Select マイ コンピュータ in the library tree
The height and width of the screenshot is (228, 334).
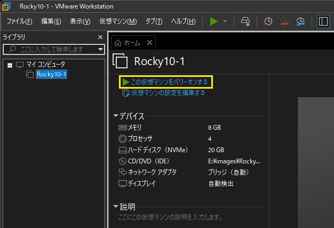pos(46,65)
